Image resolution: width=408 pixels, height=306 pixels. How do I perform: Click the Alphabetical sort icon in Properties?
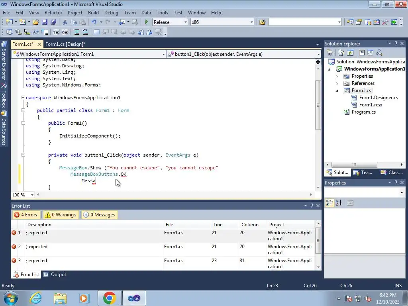point(338,203)
